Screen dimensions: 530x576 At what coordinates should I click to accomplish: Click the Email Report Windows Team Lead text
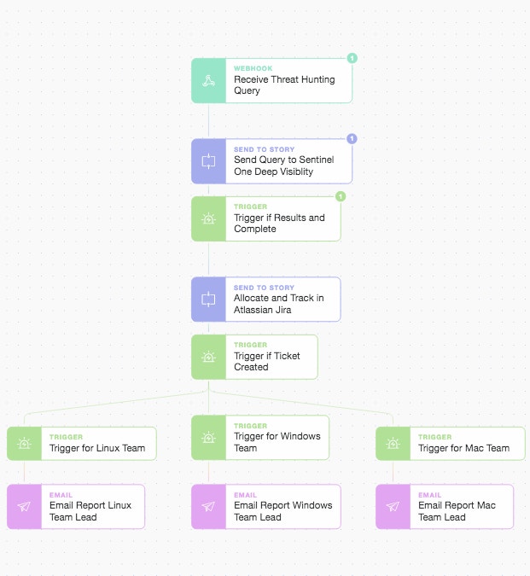[282, 511]
